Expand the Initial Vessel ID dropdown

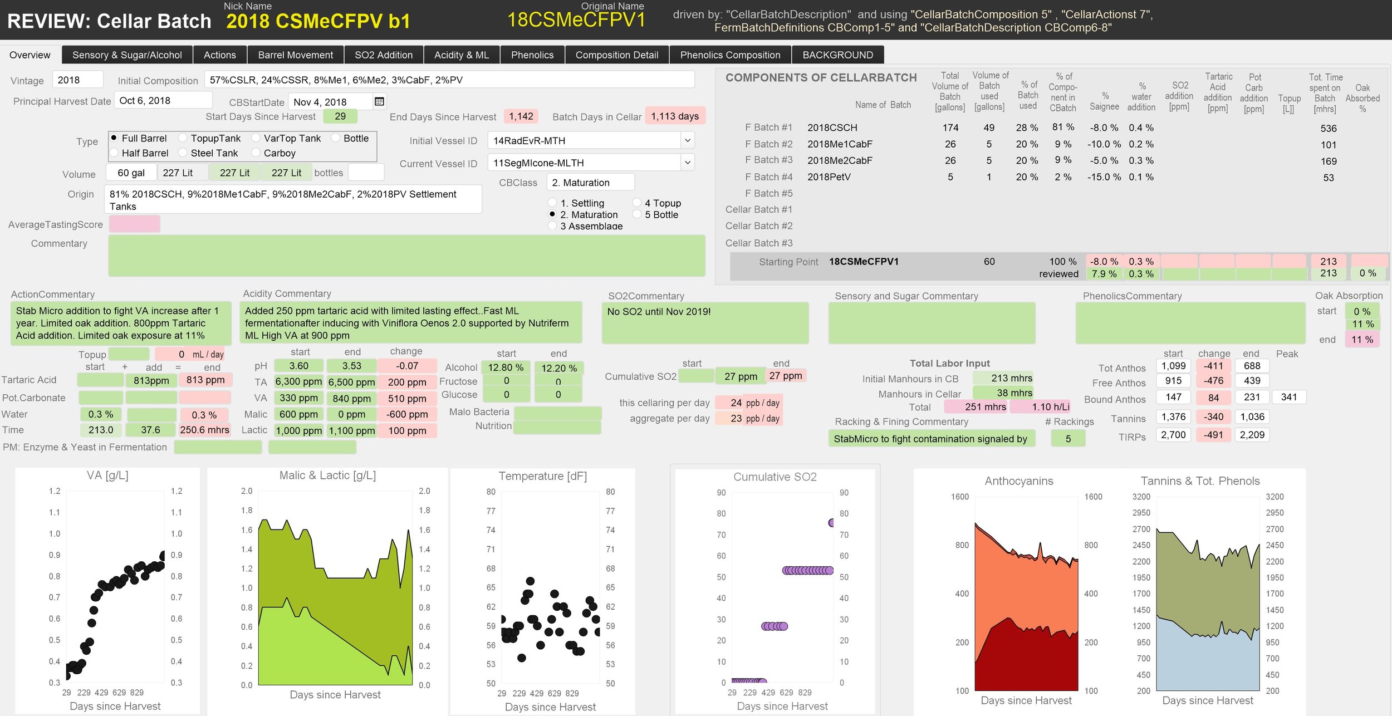tap(688, 140)
